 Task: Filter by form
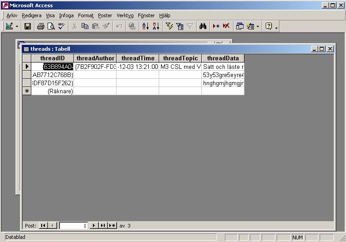coord(180,26)
